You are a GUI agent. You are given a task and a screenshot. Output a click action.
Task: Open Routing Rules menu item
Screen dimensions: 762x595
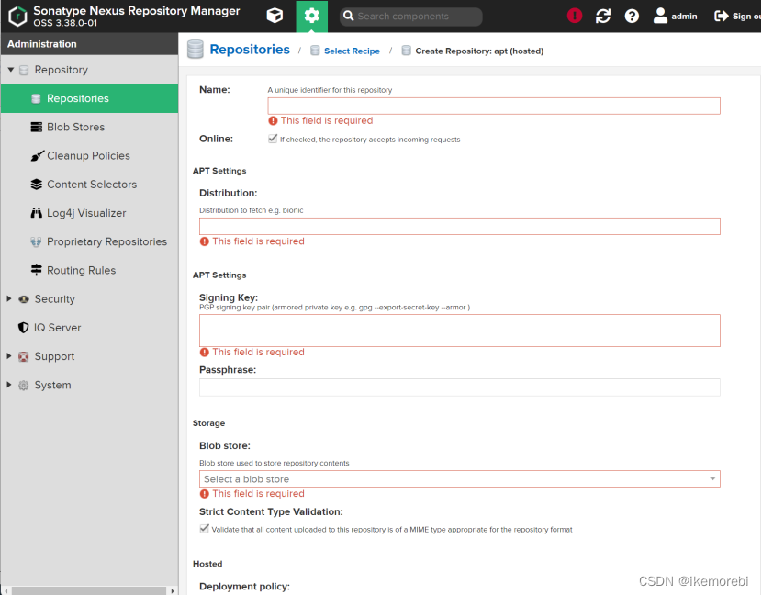click(x=89, y=270)
